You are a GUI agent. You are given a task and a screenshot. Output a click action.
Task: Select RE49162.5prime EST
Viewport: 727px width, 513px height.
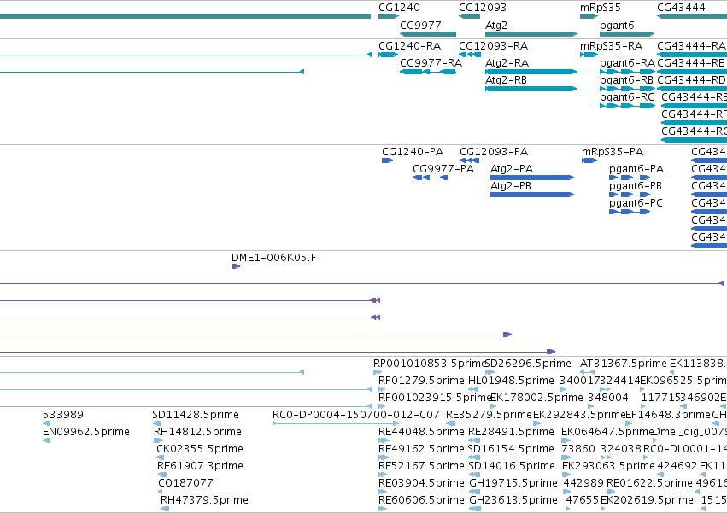[384, 458]
